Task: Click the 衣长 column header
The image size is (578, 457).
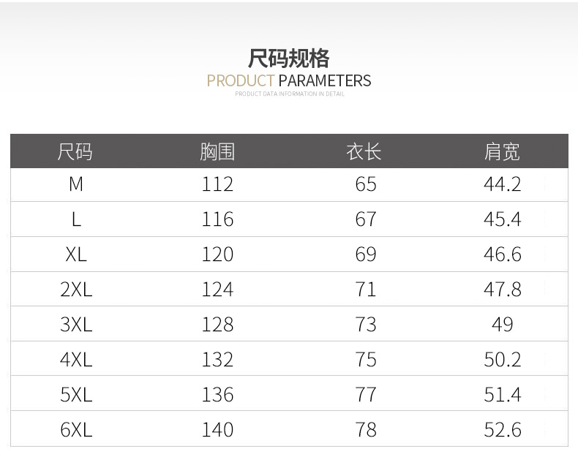Action: point(364,152)
